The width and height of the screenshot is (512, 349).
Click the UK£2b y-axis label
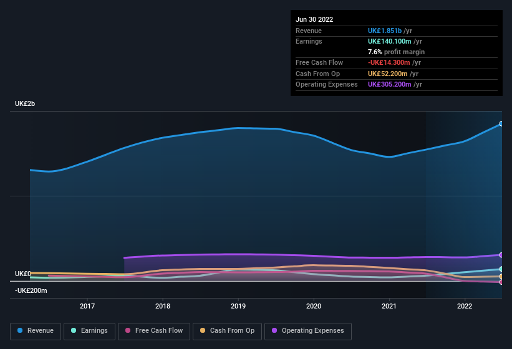tap(25, 103)
